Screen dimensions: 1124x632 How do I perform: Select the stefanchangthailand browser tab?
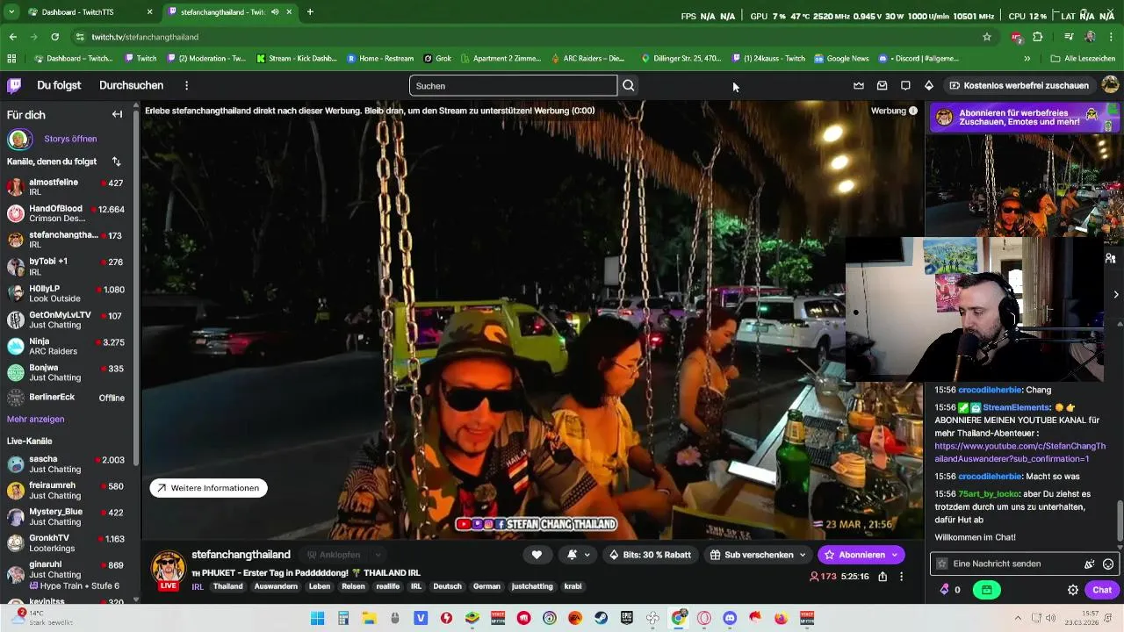click(231, 12)
